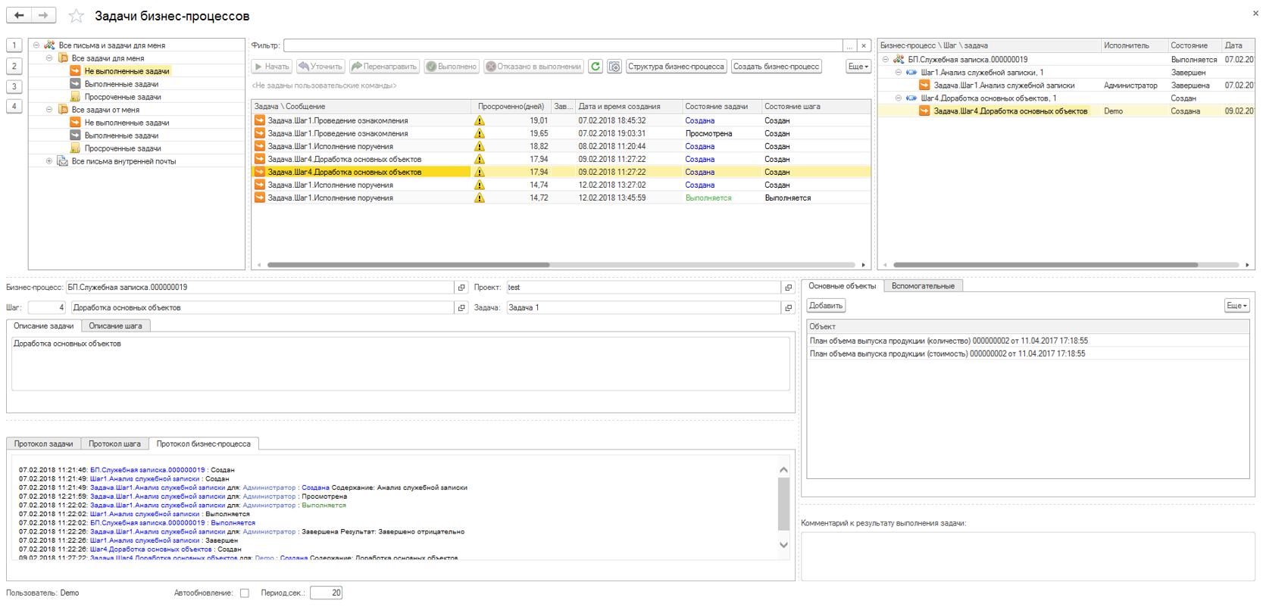
Task: Open the Еще dropdown in objects panel
Action: coord(1236,306)
